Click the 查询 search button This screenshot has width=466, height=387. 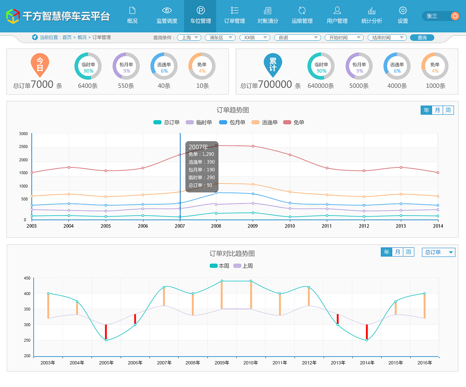click(x=422, y=38)
